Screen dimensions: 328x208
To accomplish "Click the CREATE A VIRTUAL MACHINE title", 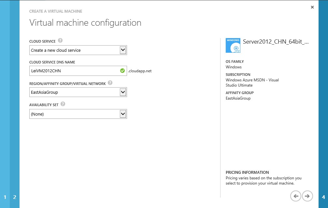I will point(56,11).
